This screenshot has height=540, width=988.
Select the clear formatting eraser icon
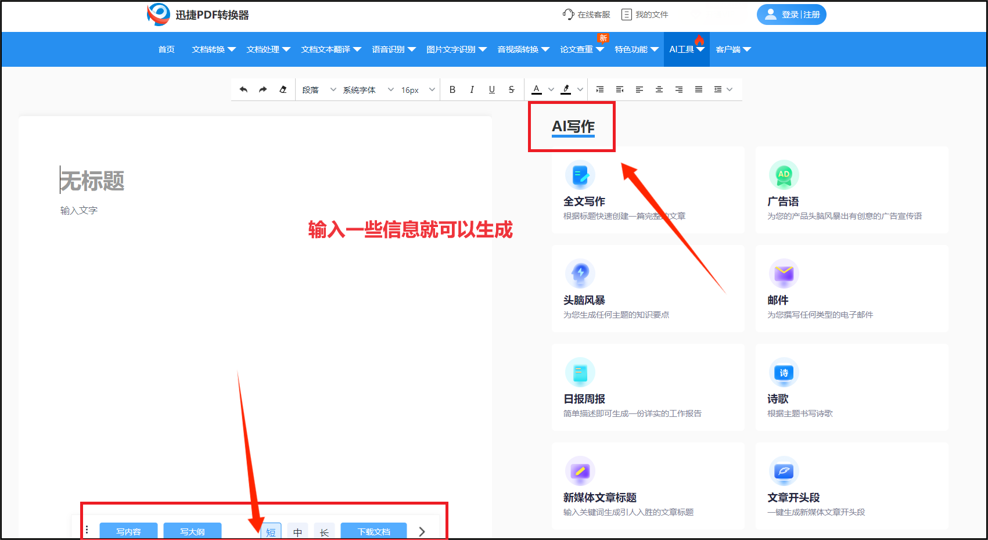coord(283,89)
